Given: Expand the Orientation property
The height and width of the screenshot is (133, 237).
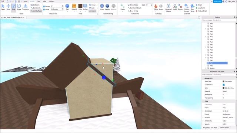Looking at the screenshot, I should (x=203, y=111).
